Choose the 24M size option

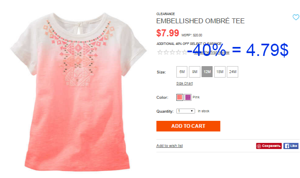(232, 72)
